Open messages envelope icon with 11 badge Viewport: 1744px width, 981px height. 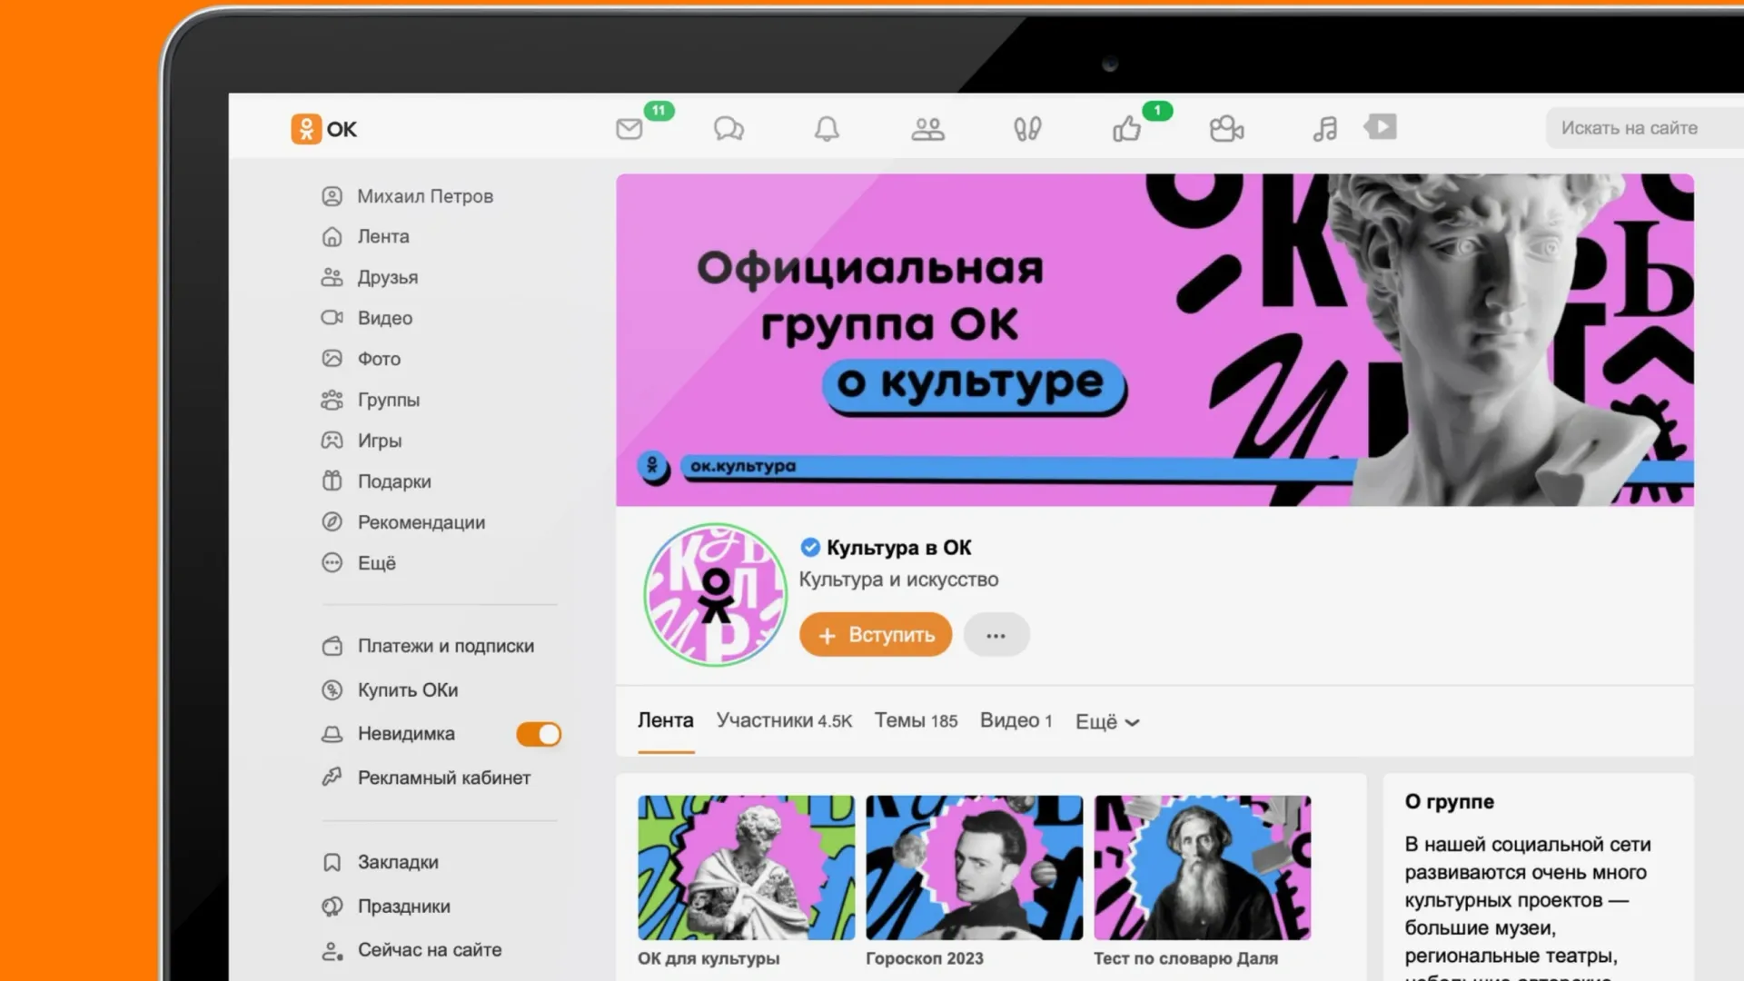629,129
